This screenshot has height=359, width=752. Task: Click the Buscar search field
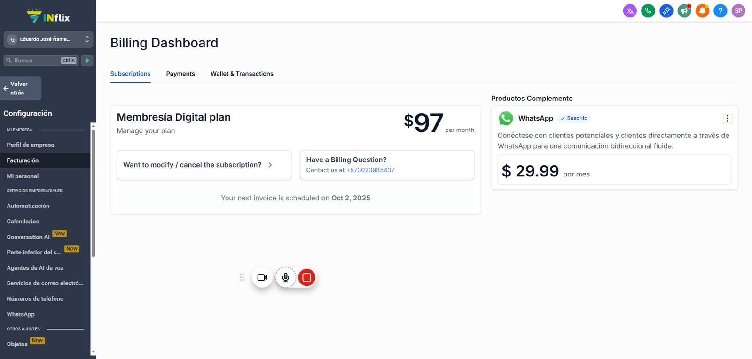click(41, 61)
